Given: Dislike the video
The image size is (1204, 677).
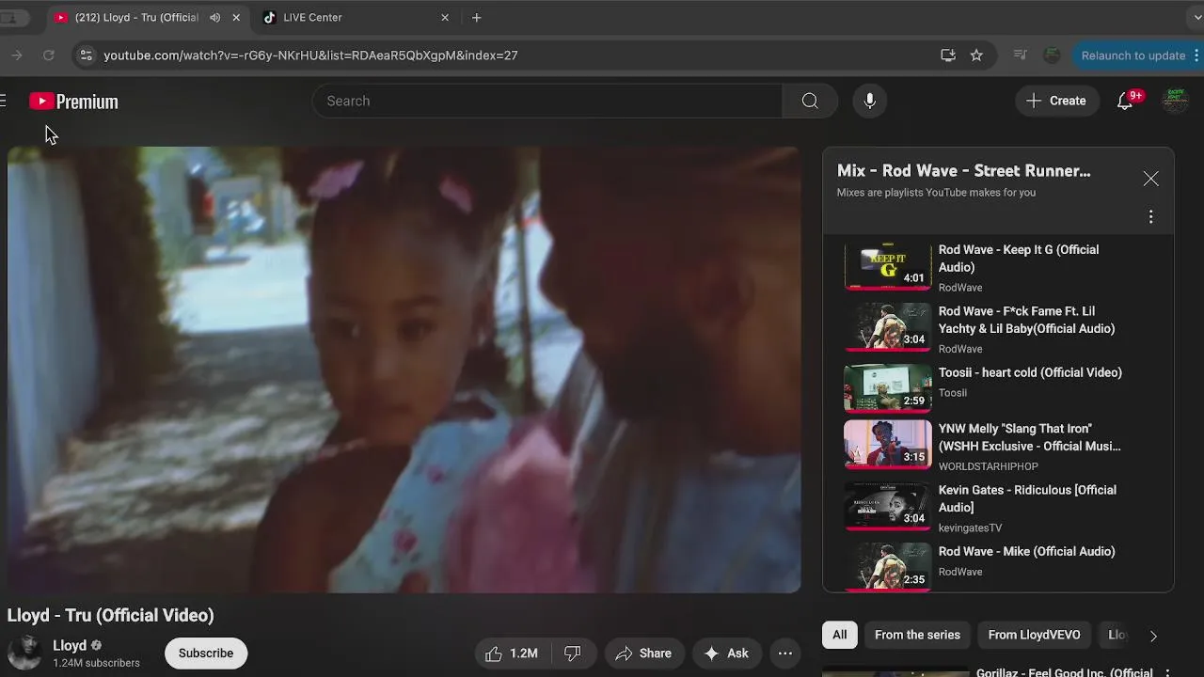Looking at the screenshot, I should click(572, 653).
